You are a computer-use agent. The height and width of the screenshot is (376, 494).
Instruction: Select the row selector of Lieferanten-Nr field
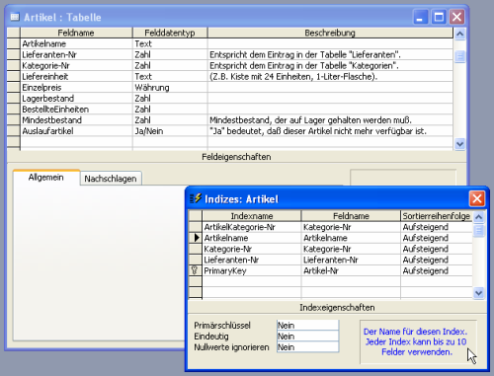point(14,54)
